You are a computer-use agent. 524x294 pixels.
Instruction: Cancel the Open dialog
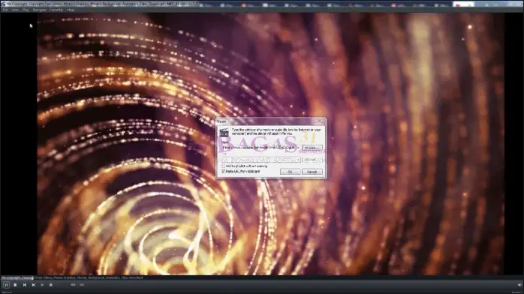click(312, 172)
